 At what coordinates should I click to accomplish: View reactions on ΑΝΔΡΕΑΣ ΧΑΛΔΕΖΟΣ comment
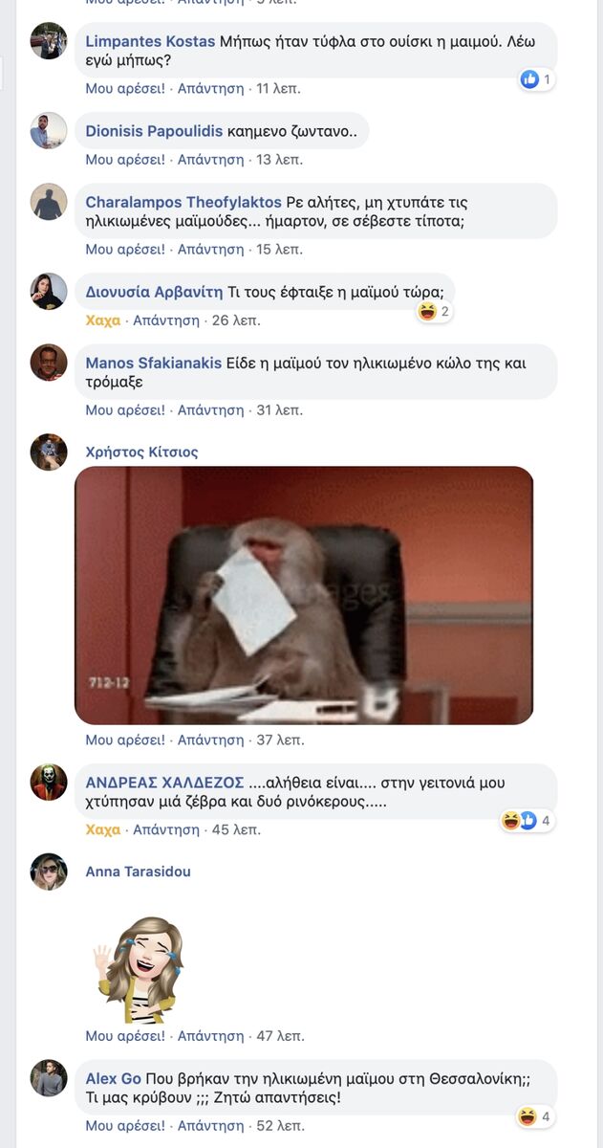(x=528, y=820)
